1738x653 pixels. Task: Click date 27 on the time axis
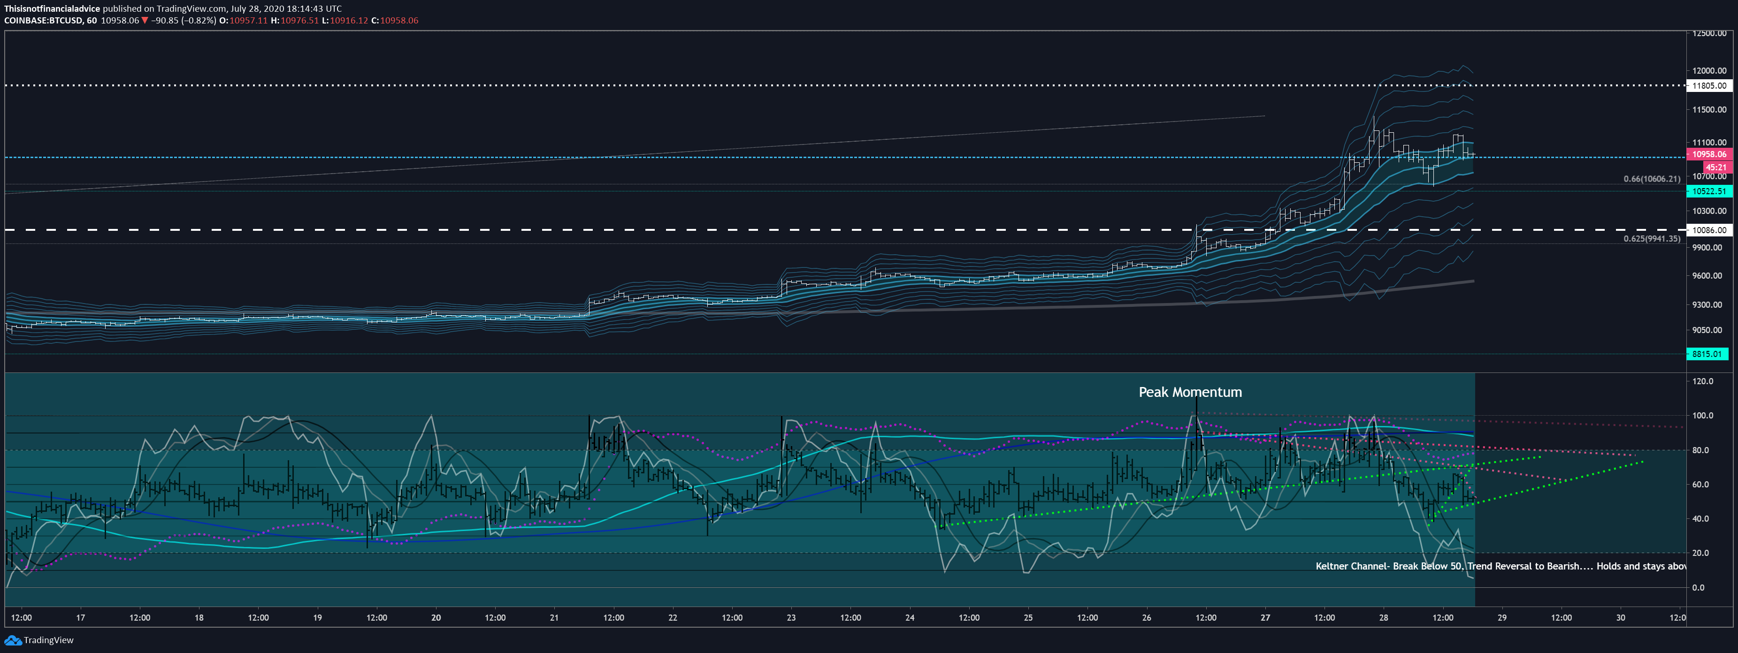[1265, 617]
